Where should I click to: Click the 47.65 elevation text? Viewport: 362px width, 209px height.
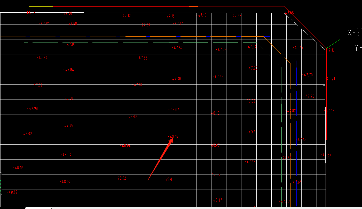[x=302, y=140]
